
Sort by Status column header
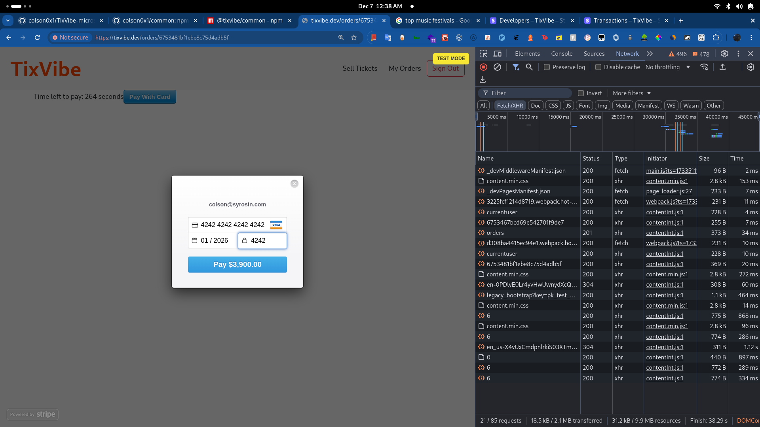point(596,159)
